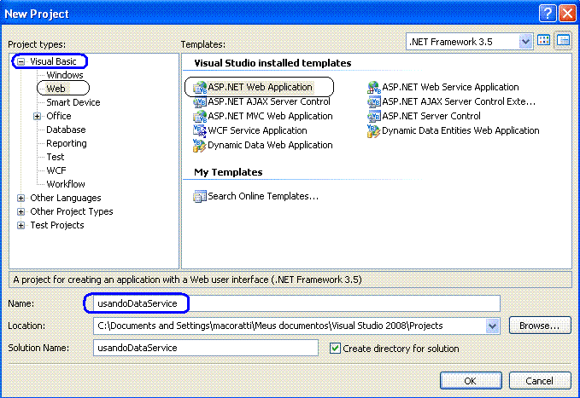
Task: Click ASP.NET AJAX Server Control text
Action: pyautogui.click(x=269, y=101)
